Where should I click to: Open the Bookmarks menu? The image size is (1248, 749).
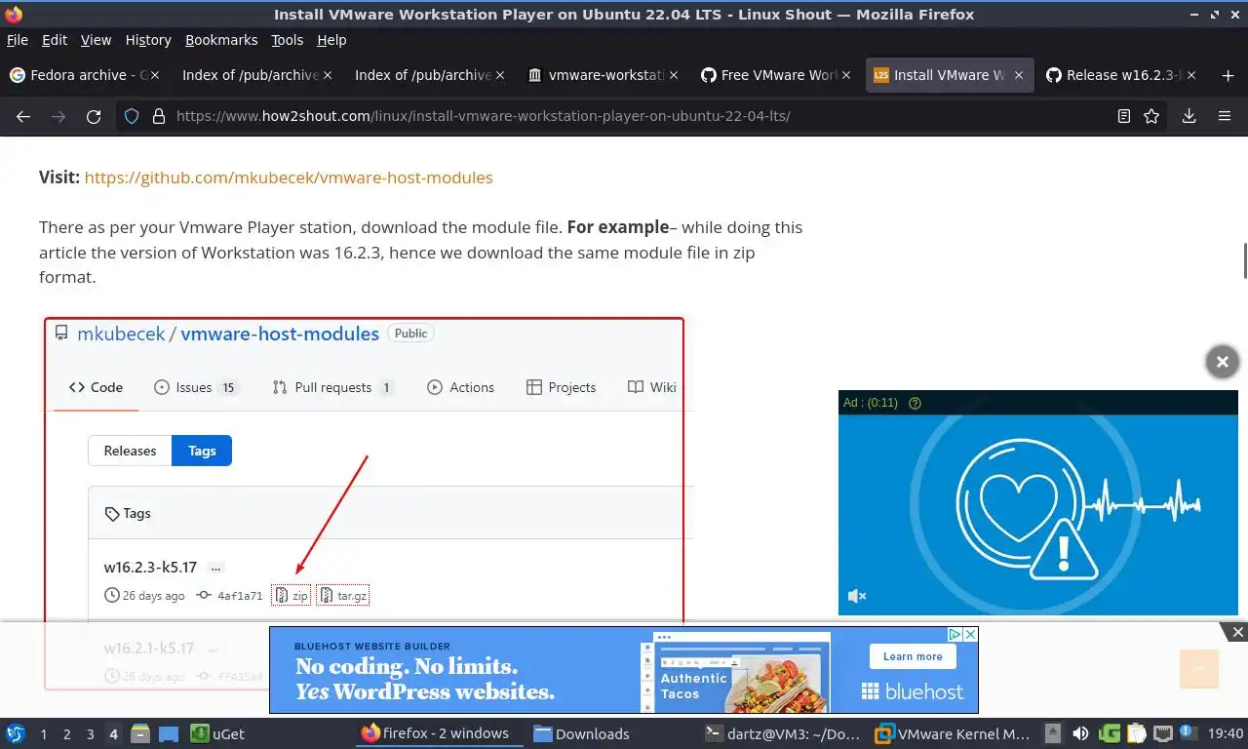coord(221,40)
